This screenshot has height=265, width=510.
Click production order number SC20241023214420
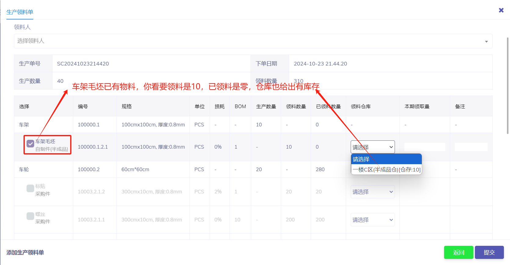click(x=83, y=64)
